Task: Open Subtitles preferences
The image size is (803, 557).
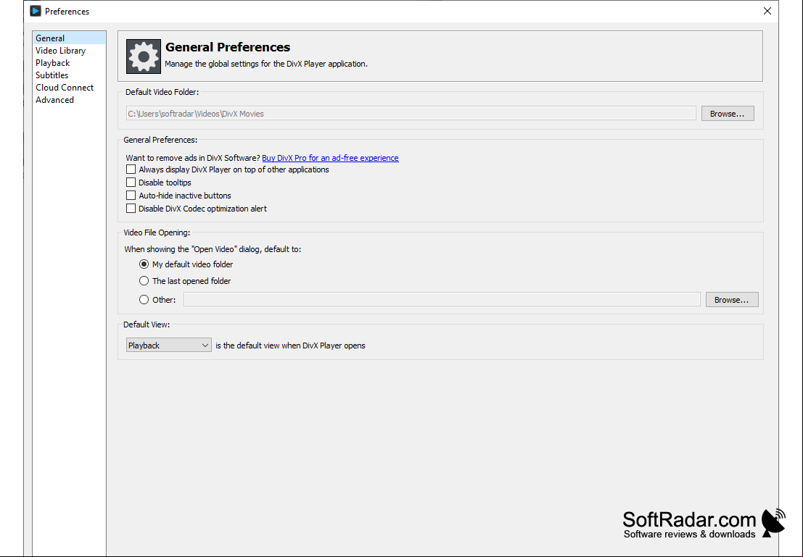Action: (52, 75)
